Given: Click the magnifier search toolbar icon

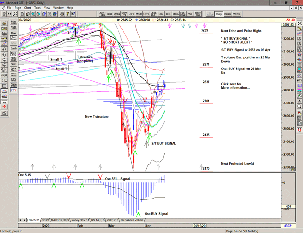Looking at the screenshot, I should tap(15, 14).
